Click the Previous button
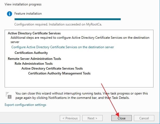The width and height of the screenshot is (160, 124). [x=70, y=118]
